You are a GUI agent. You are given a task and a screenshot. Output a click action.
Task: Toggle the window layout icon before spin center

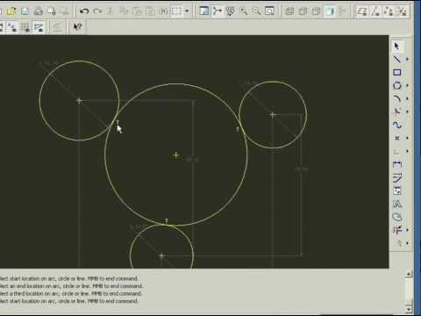pos(203,11)
